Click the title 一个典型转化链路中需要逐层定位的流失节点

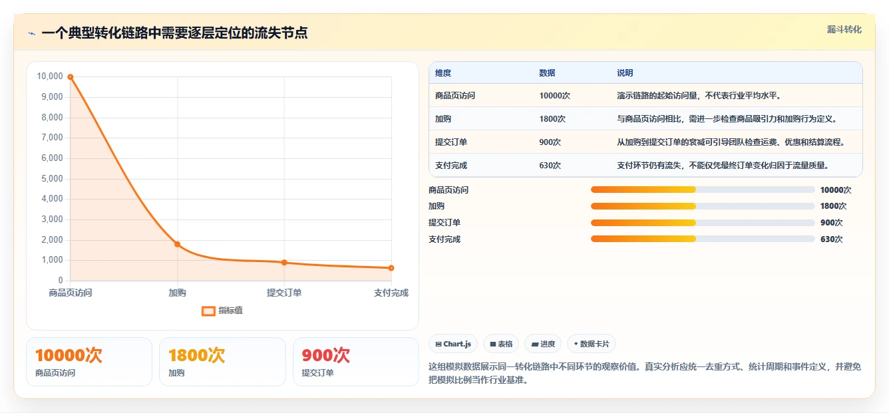(174, 33)
